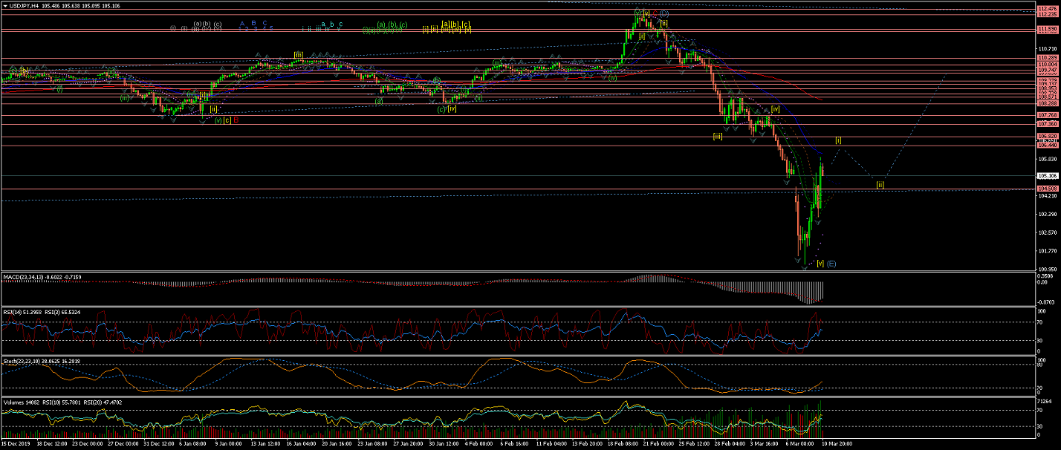Click the current price tag 105.106
Image resolution: width=1061 pixels, height=450 pixels.
pos(1047,176)
